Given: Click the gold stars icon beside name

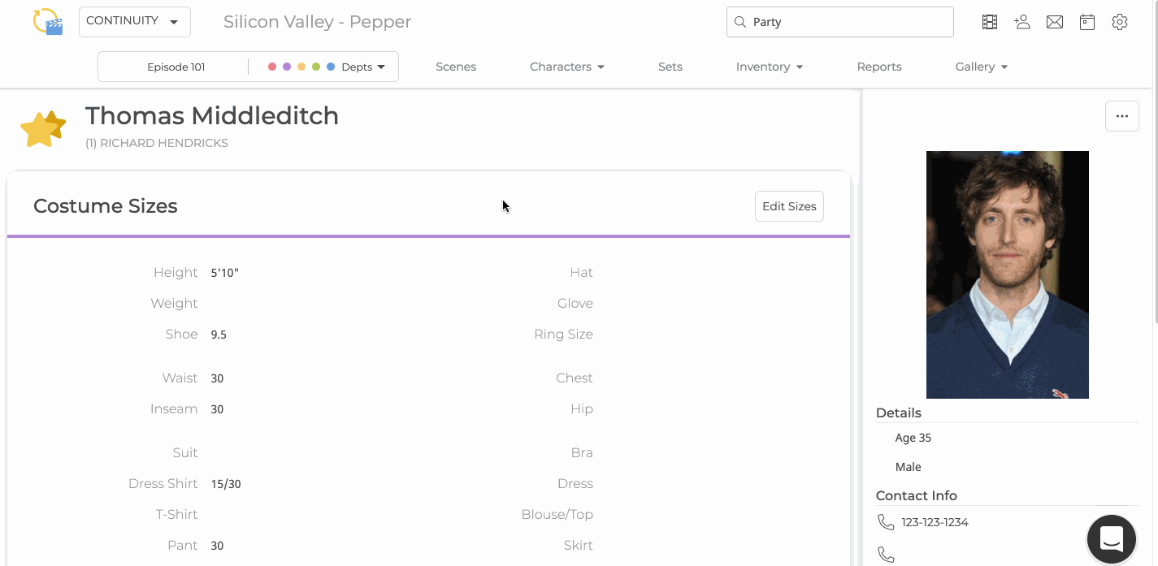Looking at the screenshot, I should pyautogui.click(x=43, y=128).
